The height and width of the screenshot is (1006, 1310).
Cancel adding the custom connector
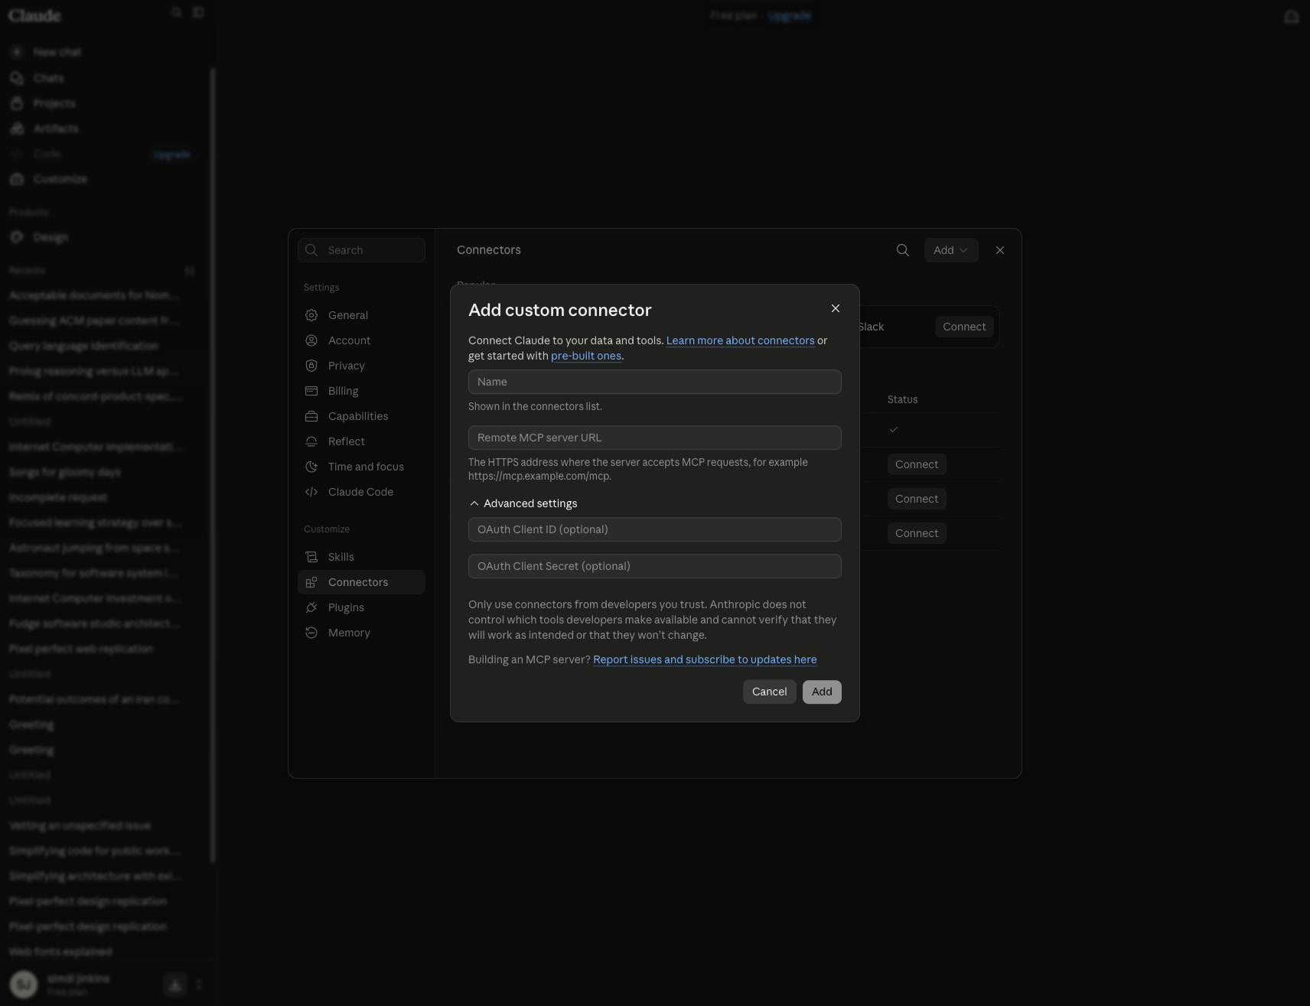coord(770,692)
